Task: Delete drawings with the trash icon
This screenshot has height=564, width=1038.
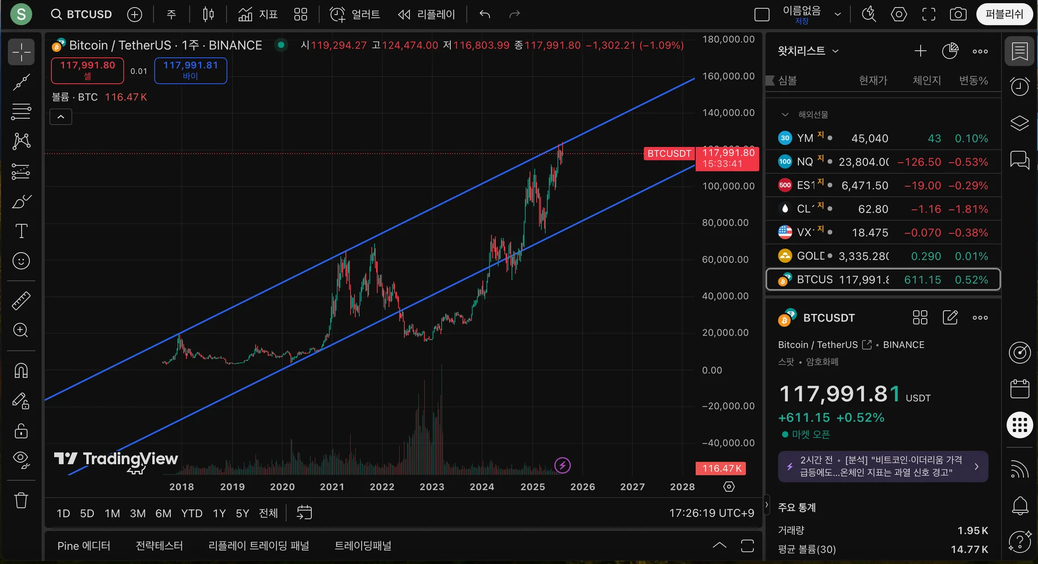Action: pos(21,500)
